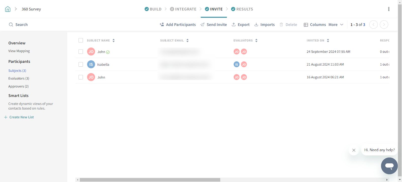Dismiss the 'Need any help?' chat prompt
The height and width of the screenshot is (182, 402).
pos(354,150)
